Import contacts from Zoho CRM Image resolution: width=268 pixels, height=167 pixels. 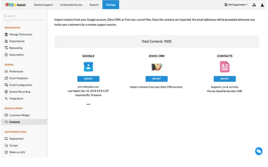coord(156,79)
